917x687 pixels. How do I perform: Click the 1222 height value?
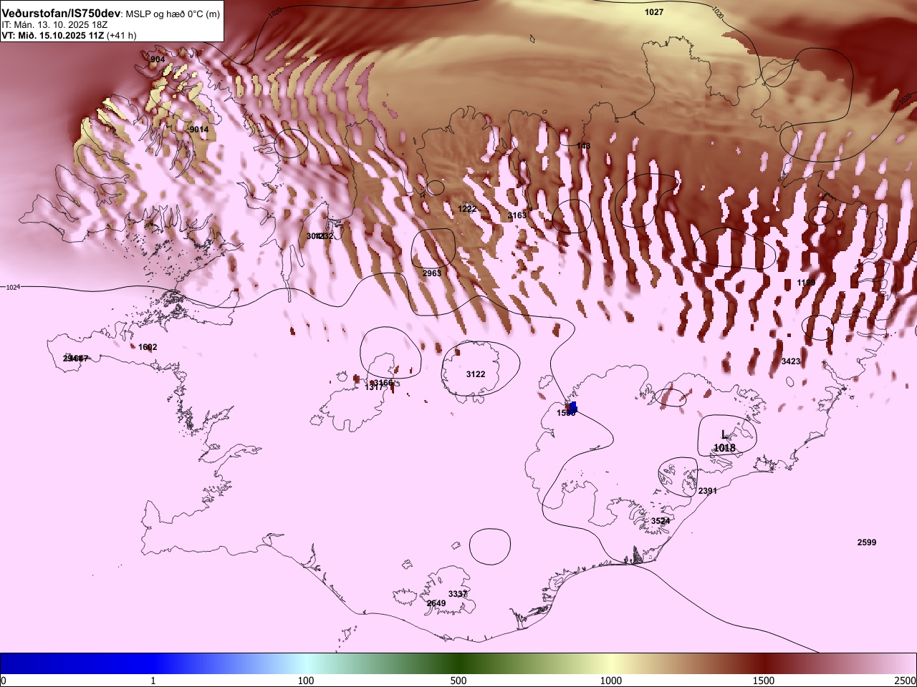point(467,209)
